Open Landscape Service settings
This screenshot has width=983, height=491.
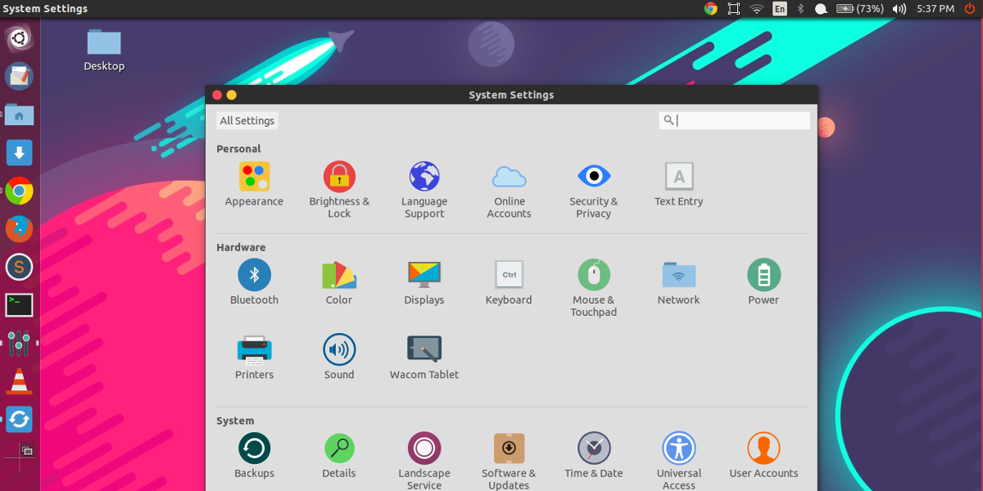(x=424, y=461)
